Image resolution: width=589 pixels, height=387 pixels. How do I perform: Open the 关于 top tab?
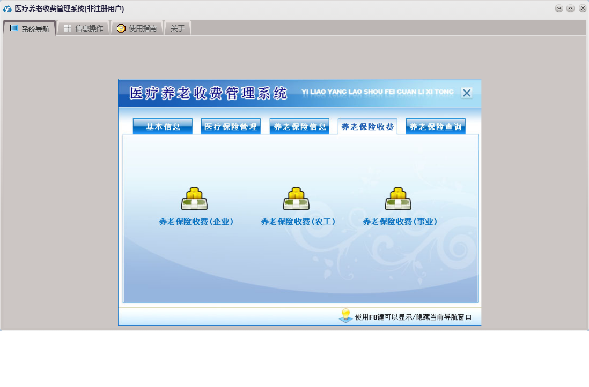(x=178, y=28)
